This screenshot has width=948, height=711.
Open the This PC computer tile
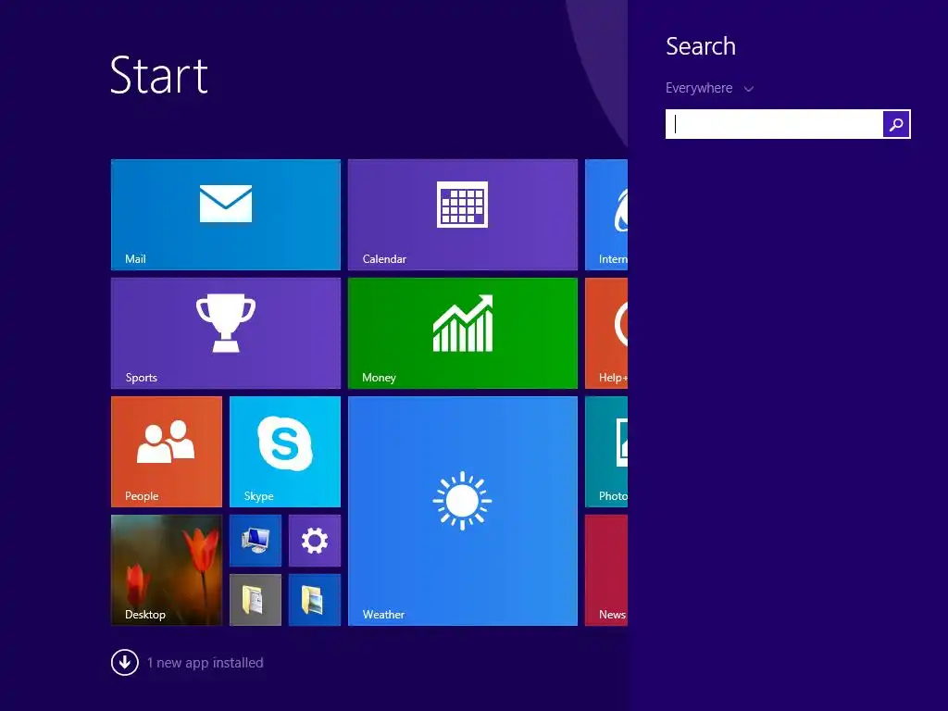(x=256, y=541)
